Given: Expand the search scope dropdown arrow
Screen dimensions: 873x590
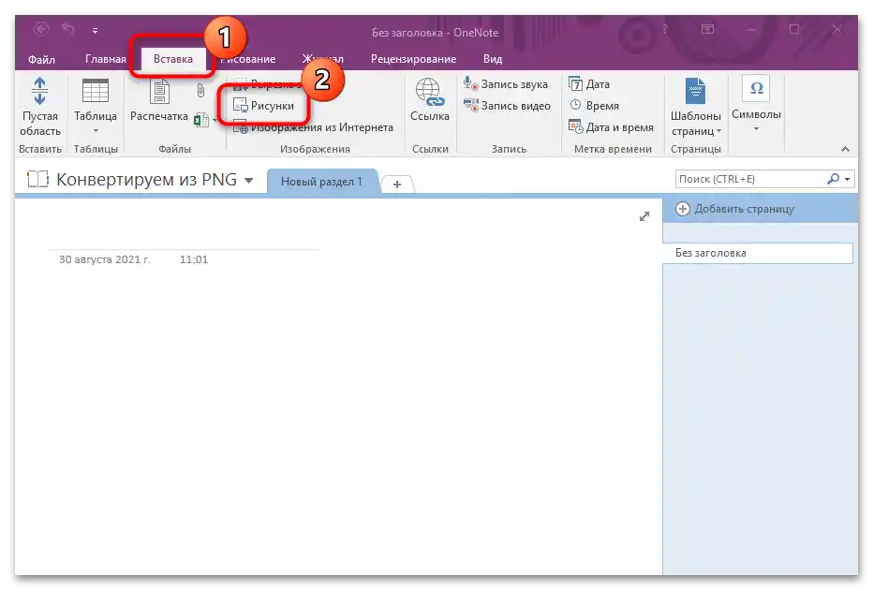Looking at the screenshot, I should pyautogui.click(x=847, y=179).
